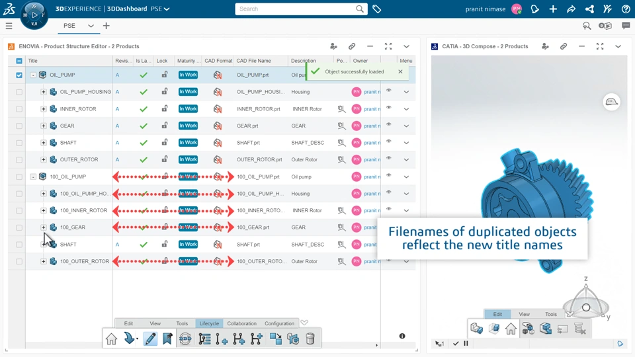Open the hamburger menu at top left

point(9,26)
